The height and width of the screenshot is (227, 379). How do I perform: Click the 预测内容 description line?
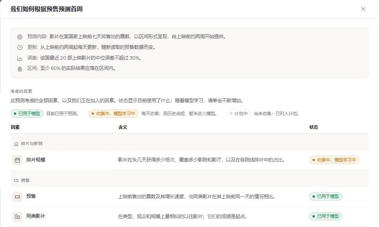127,37
